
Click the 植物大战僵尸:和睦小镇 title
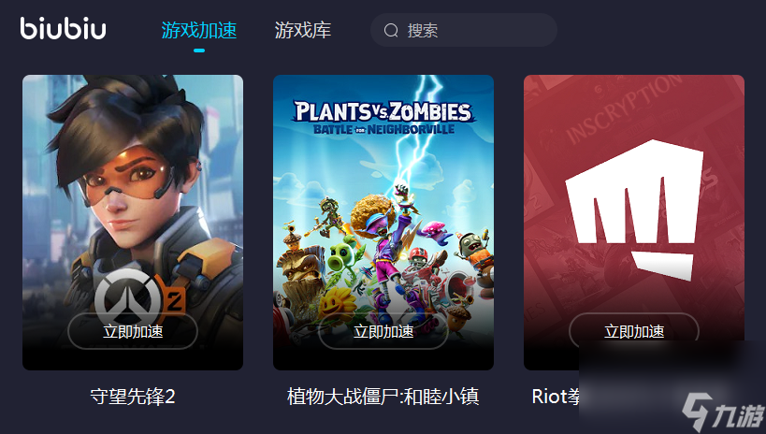383,397
